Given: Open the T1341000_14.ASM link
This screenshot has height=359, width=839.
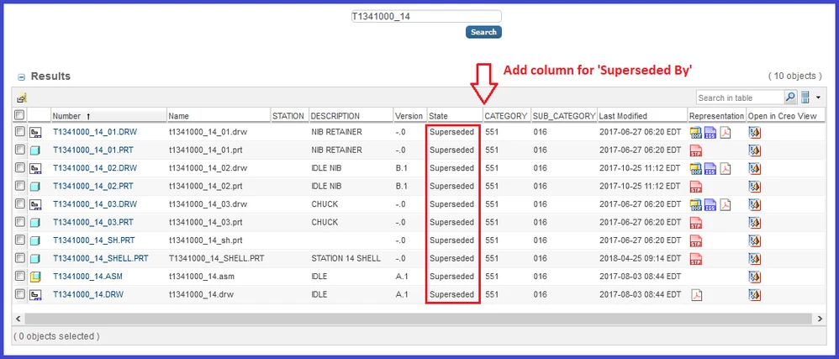Looking at the screenshot, I should [88, 277].
